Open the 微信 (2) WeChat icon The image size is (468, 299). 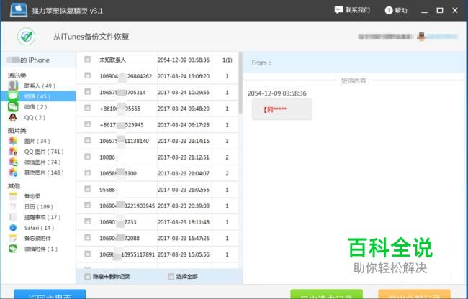[x=13, y=106]
